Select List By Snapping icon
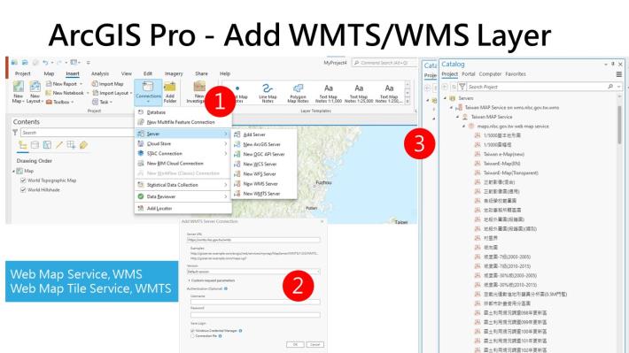Image resolution: width=629 pixels, height=353 pixels. 71,145
